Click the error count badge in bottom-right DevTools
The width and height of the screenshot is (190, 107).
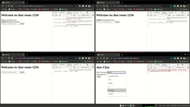click(178, 65)
